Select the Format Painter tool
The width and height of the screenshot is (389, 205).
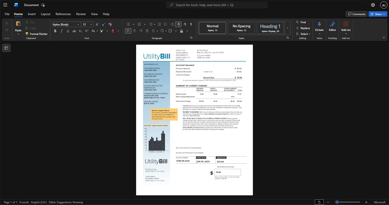(x=36, y=34)
